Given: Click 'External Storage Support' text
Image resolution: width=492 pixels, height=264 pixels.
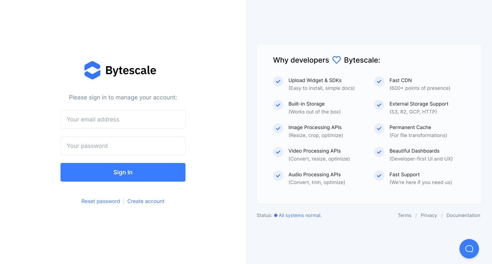Looking at the screenshot, I should pyautogui.click(x=419, y=104).
